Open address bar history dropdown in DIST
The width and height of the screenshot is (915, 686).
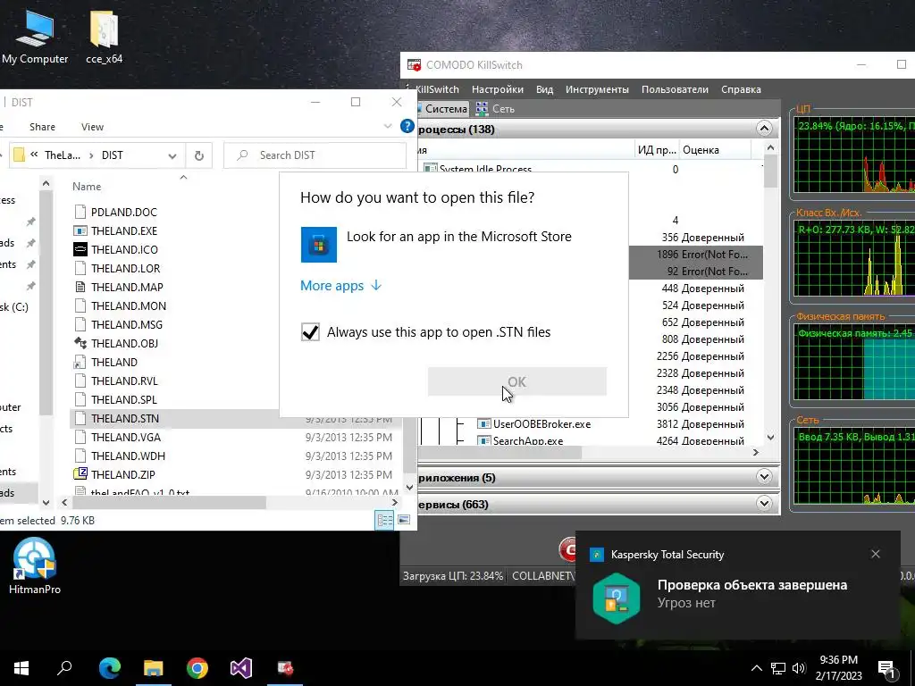172,155
